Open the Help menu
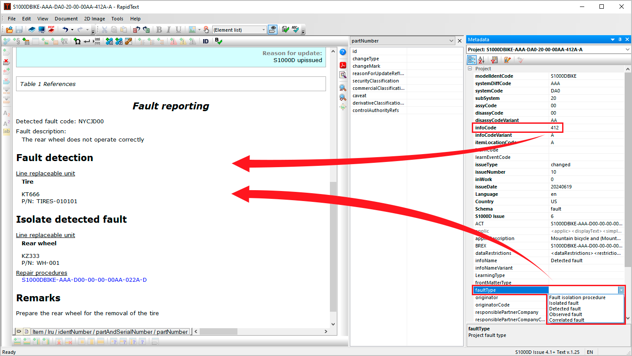 [135, 19]
